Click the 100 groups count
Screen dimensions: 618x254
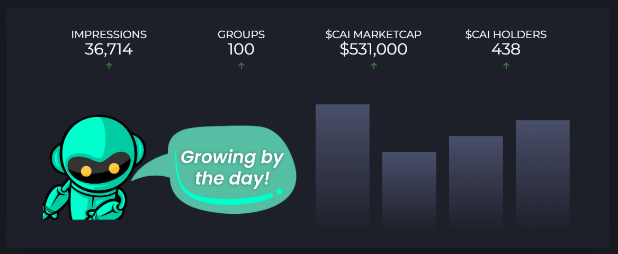pos(241,50)
